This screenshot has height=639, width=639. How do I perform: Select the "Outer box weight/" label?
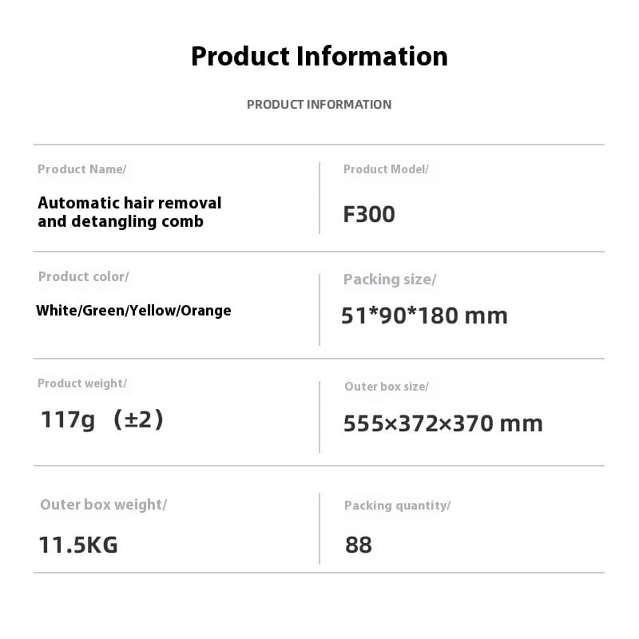(103, 505)
